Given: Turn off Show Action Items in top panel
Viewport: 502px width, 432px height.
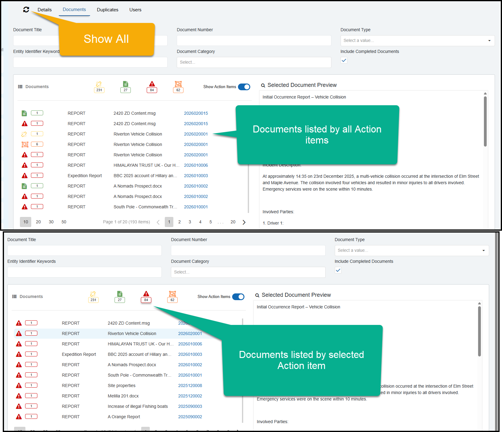Looking at the screenshot, I should tap(244, 87).
